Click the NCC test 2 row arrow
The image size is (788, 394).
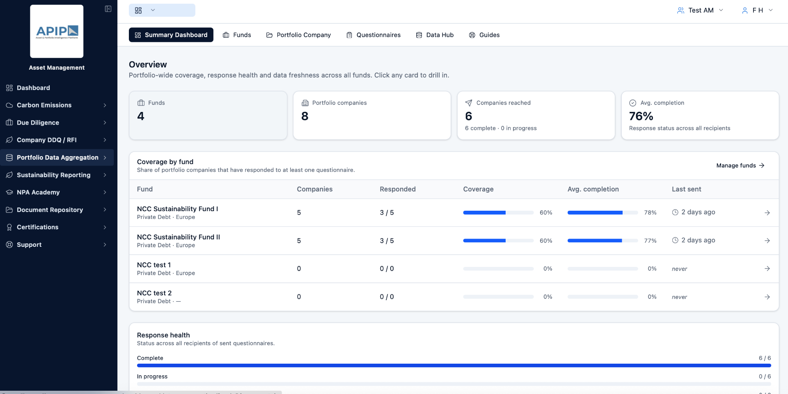(767, 297)
